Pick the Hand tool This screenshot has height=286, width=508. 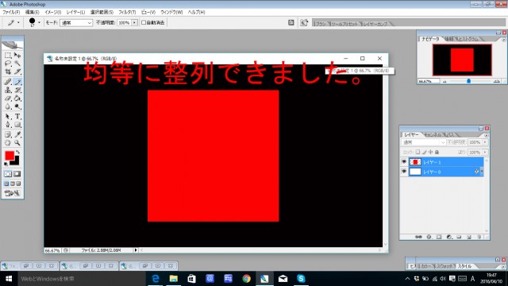(8, 143)
